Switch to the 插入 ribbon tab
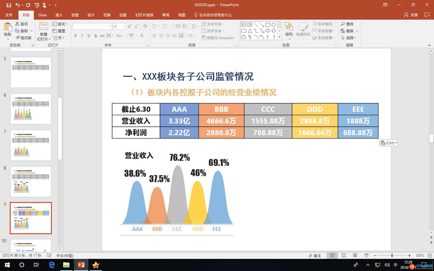Image resolution: width=434 pixels, height=271 pixels. point(59,15)
